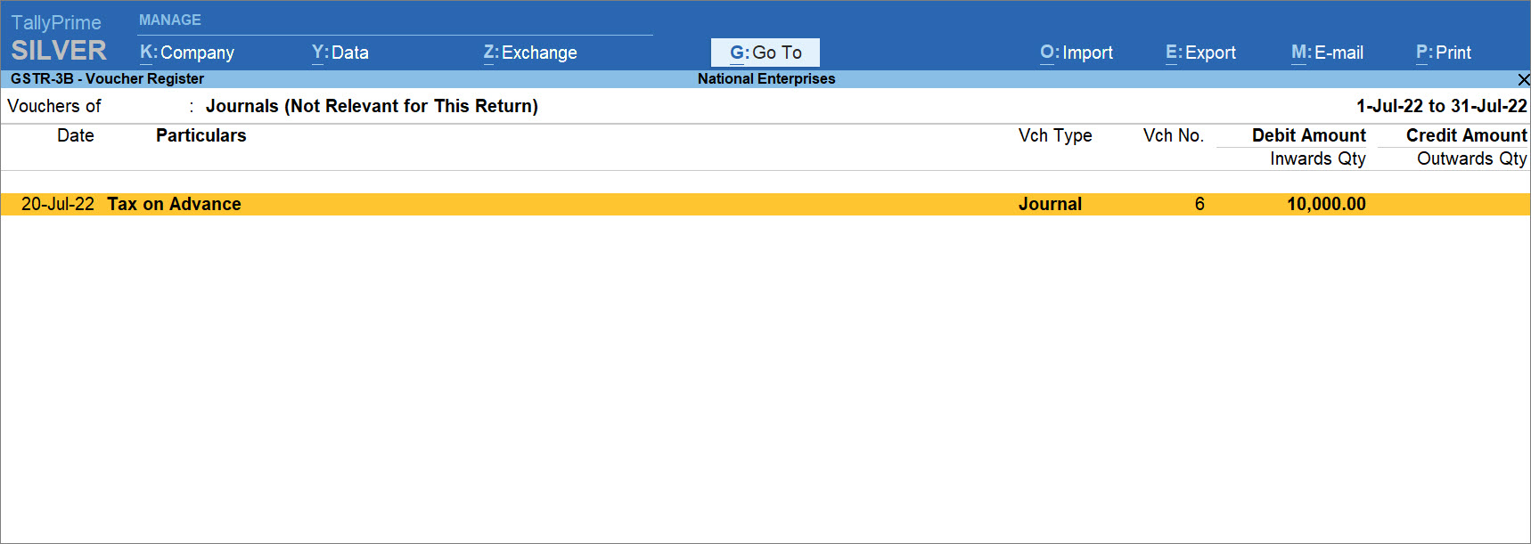Viewport: 1531px width, 544px height.
Task: Open the Company menu
Action: click(187, 53)
